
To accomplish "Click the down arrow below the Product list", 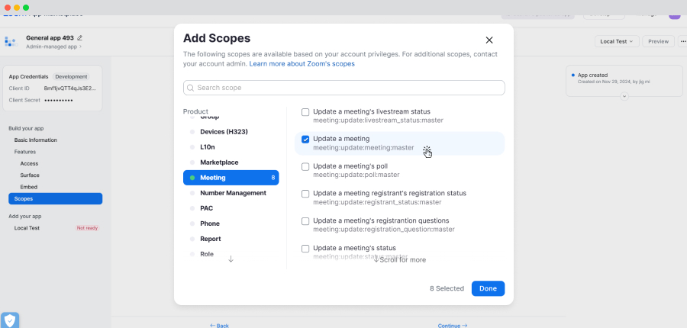I will point(231,259).
